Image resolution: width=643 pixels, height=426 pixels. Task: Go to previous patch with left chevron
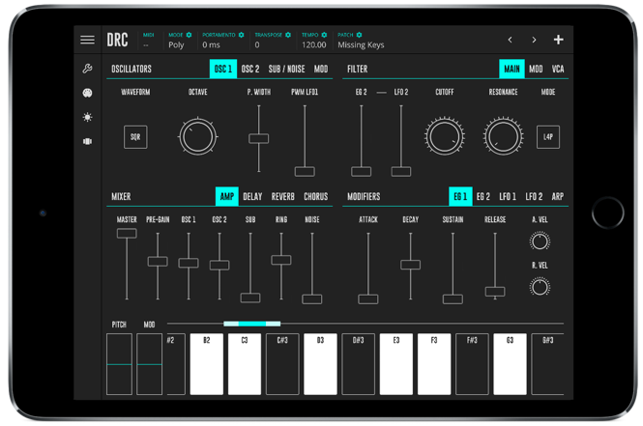(x=511, y=41)
